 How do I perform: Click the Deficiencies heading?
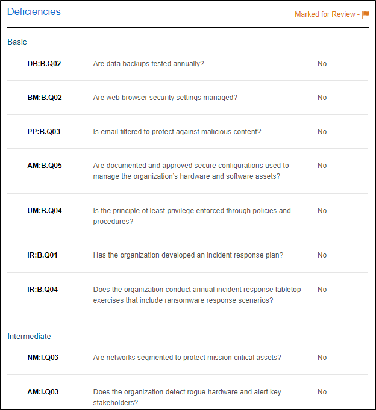point(34,11)
